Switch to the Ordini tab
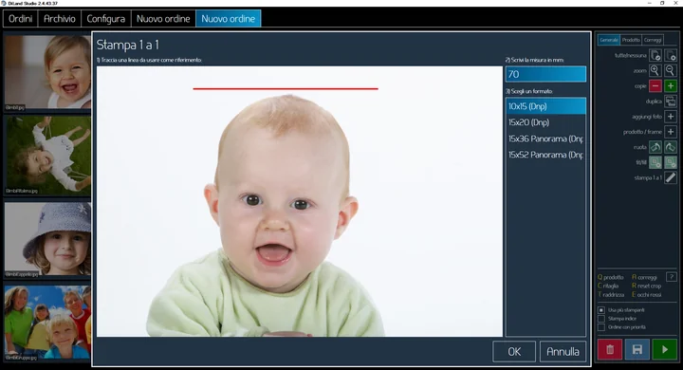This screenshot has width=683, height=370. pyautogui.click(x=21, y=19)
